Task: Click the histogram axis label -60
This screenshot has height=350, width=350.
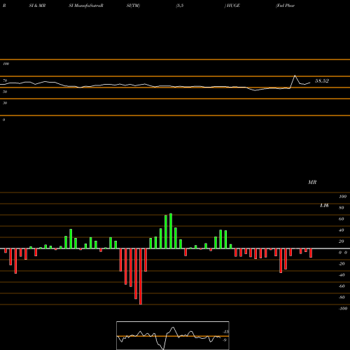Action: tap(342, 286)
